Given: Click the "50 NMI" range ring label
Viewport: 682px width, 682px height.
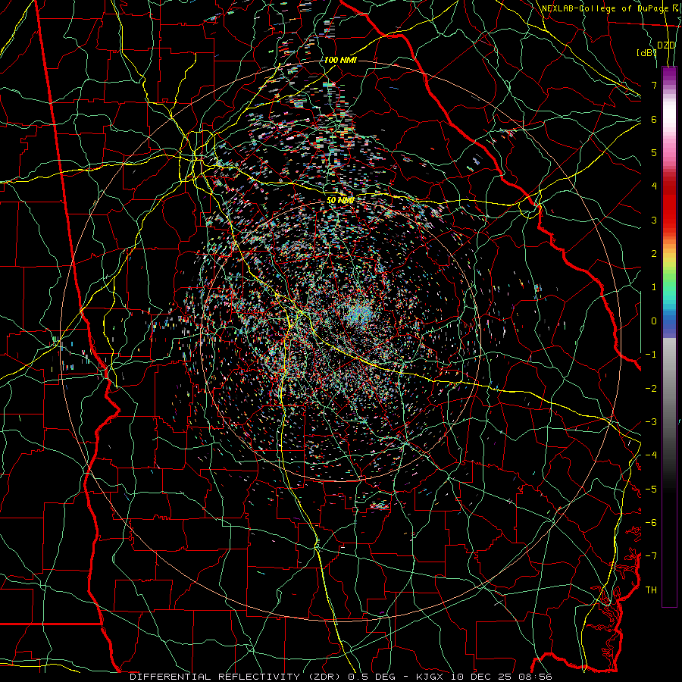Looking at the screenshot, I should (340, 200).
